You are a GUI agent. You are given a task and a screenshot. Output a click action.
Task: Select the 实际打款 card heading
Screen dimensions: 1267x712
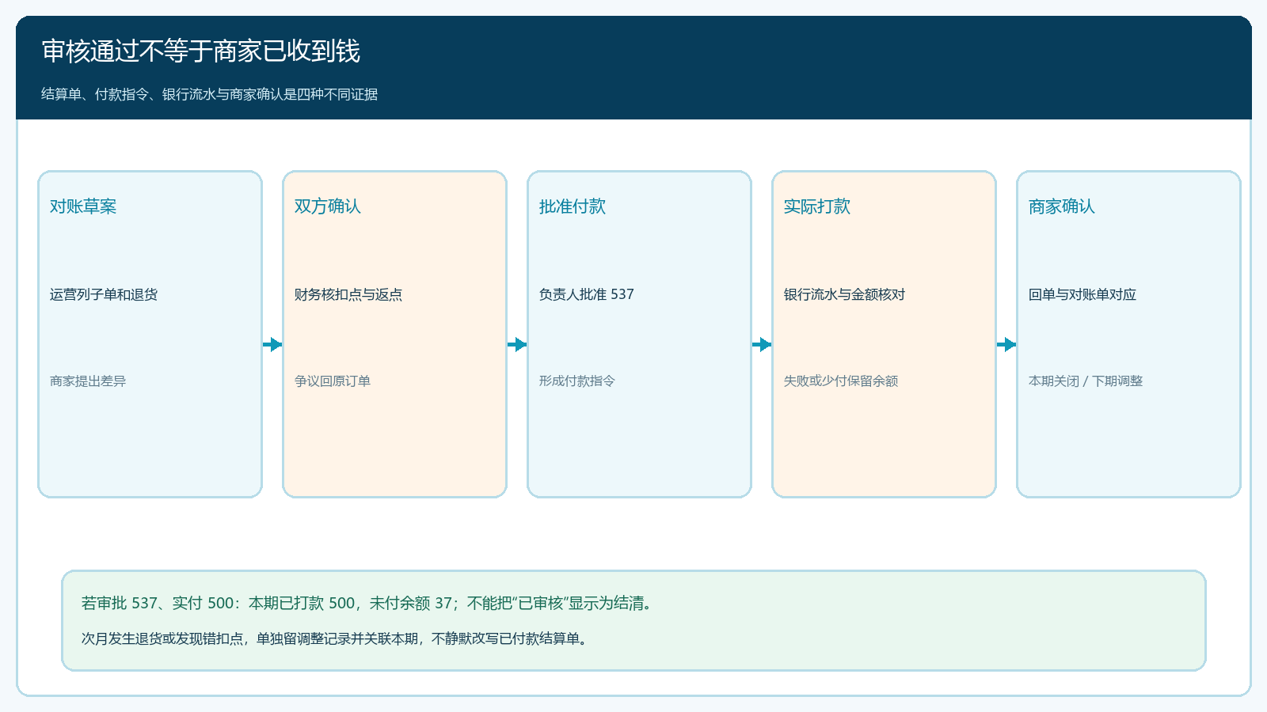[x=817, y=206]
